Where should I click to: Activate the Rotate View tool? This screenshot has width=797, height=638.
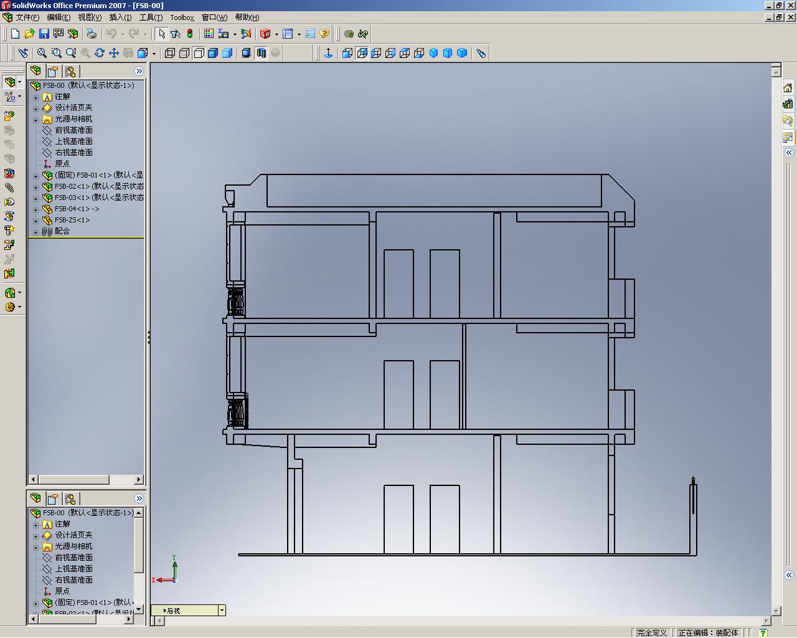pos(100,53)
